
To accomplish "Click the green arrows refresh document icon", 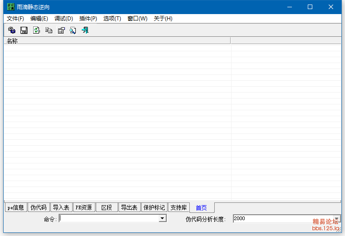I will click(x=36, y=30).
